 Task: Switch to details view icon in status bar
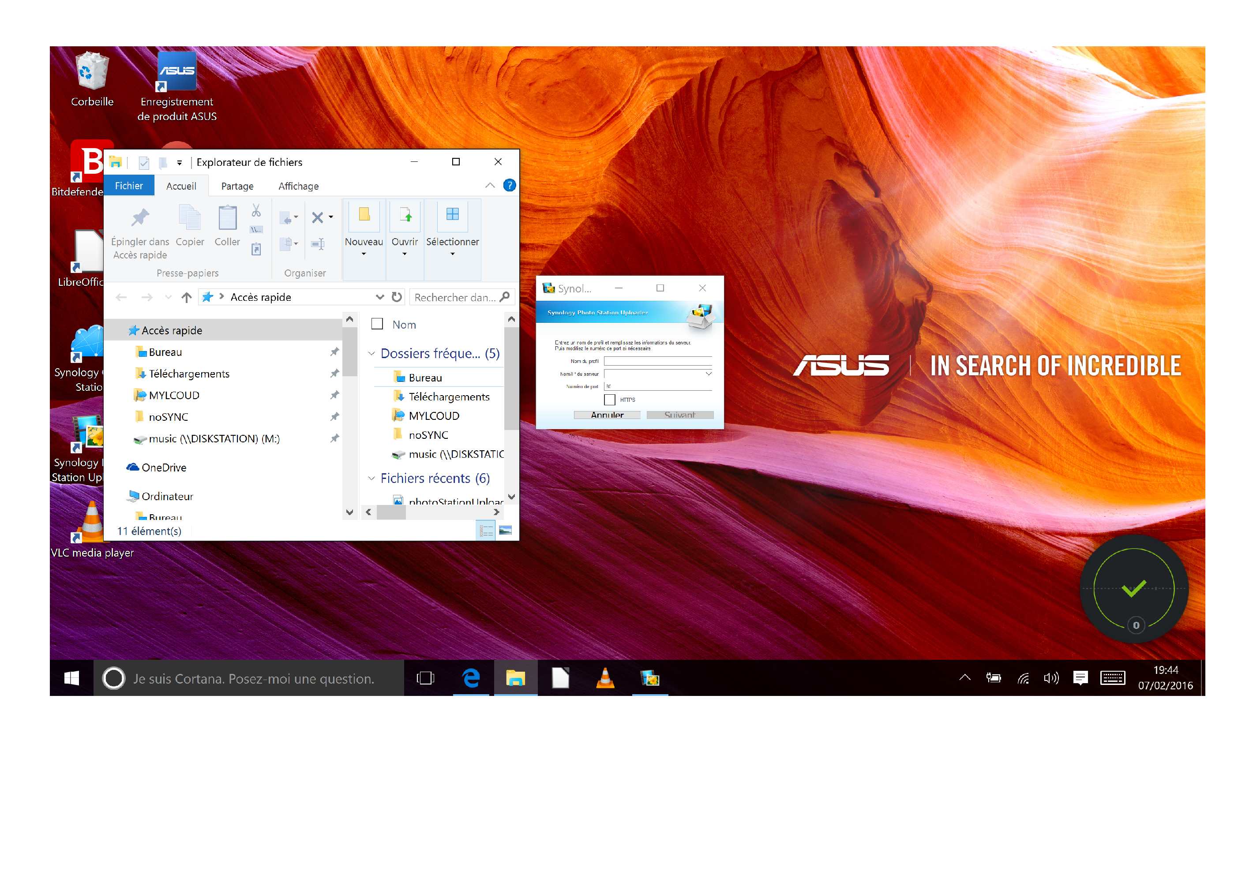pos(486,531)
